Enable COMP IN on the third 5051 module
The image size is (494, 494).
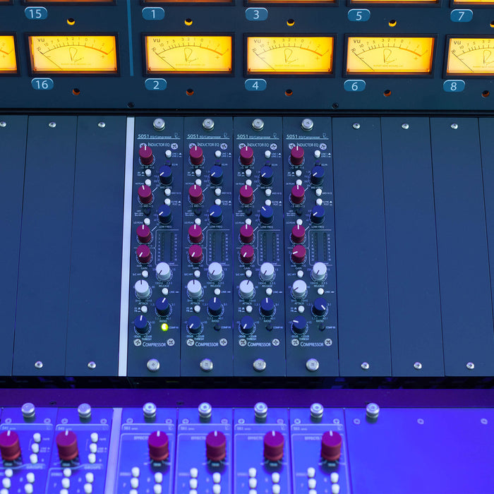[x=270, y=327]
